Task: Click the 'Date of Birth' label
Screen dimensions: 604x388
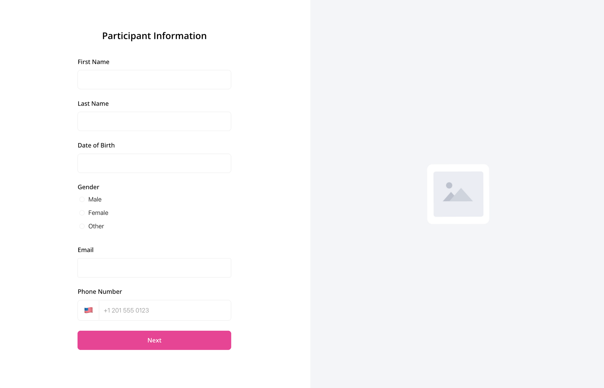Action: click(x=96, y=145)
